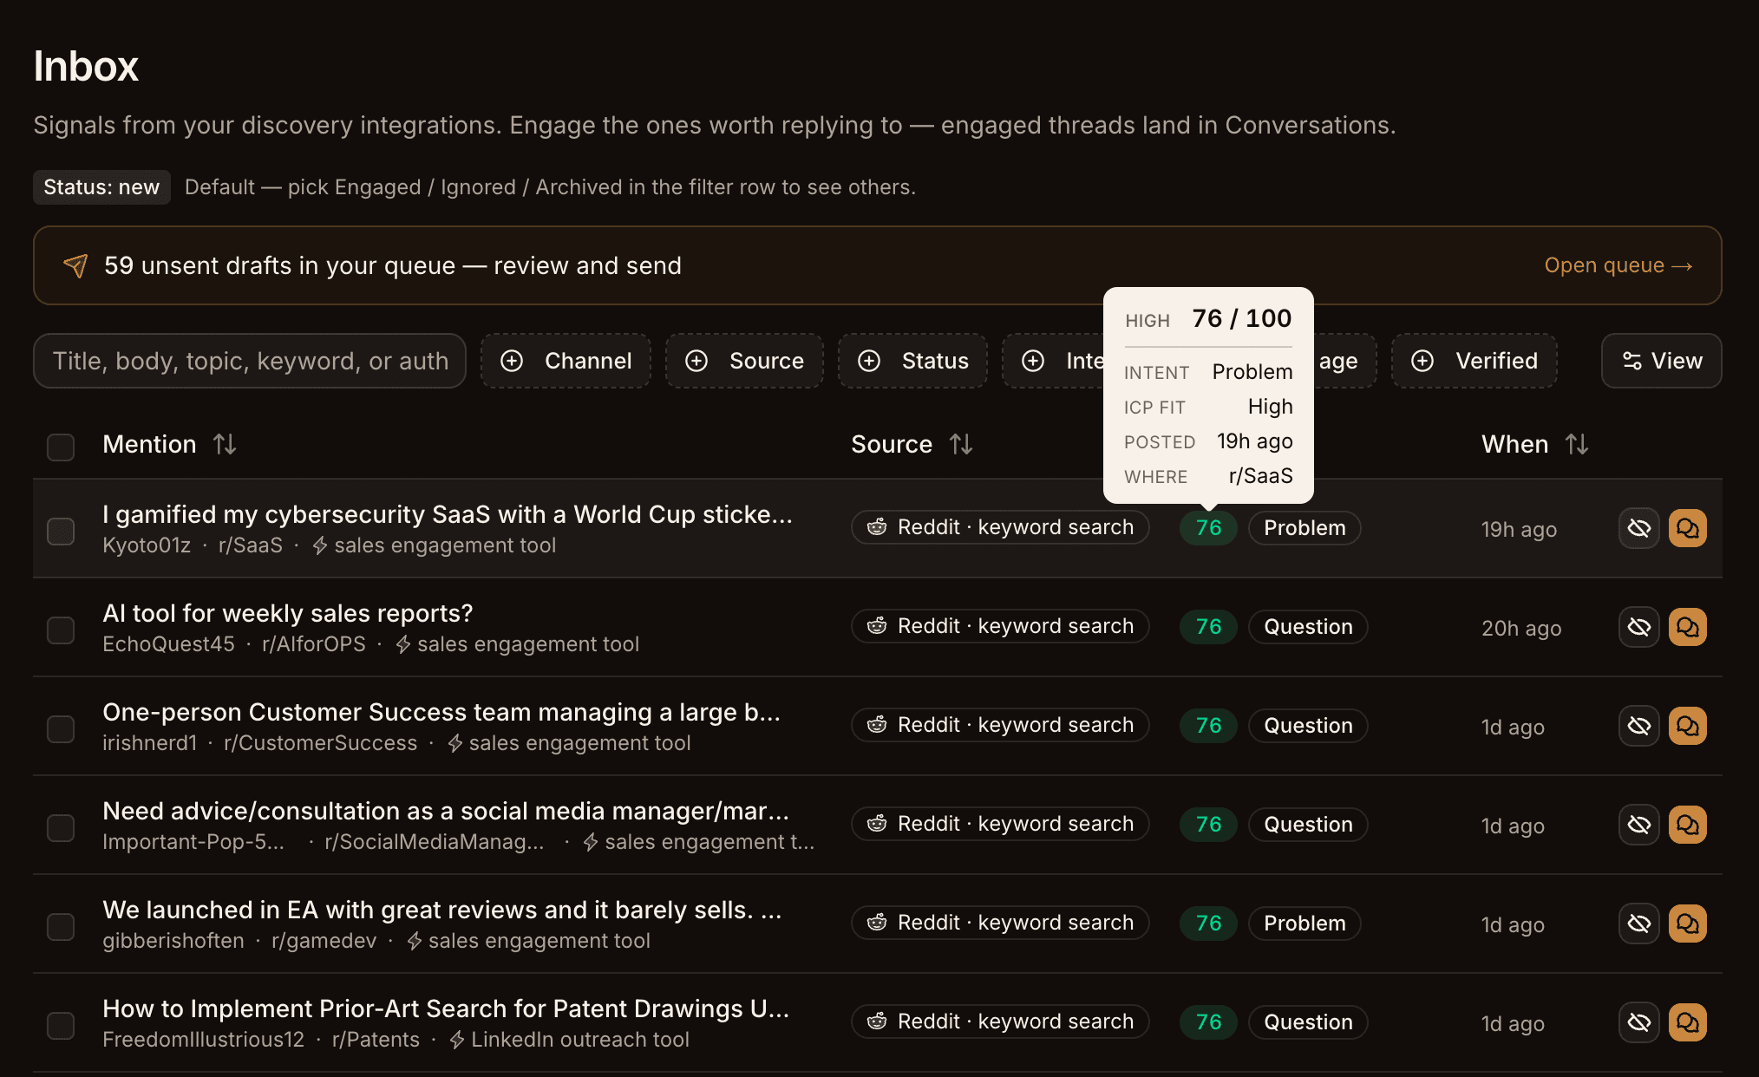
Task: Click the Reddit icon in the r/Patents row
Action: (877, 1022)
